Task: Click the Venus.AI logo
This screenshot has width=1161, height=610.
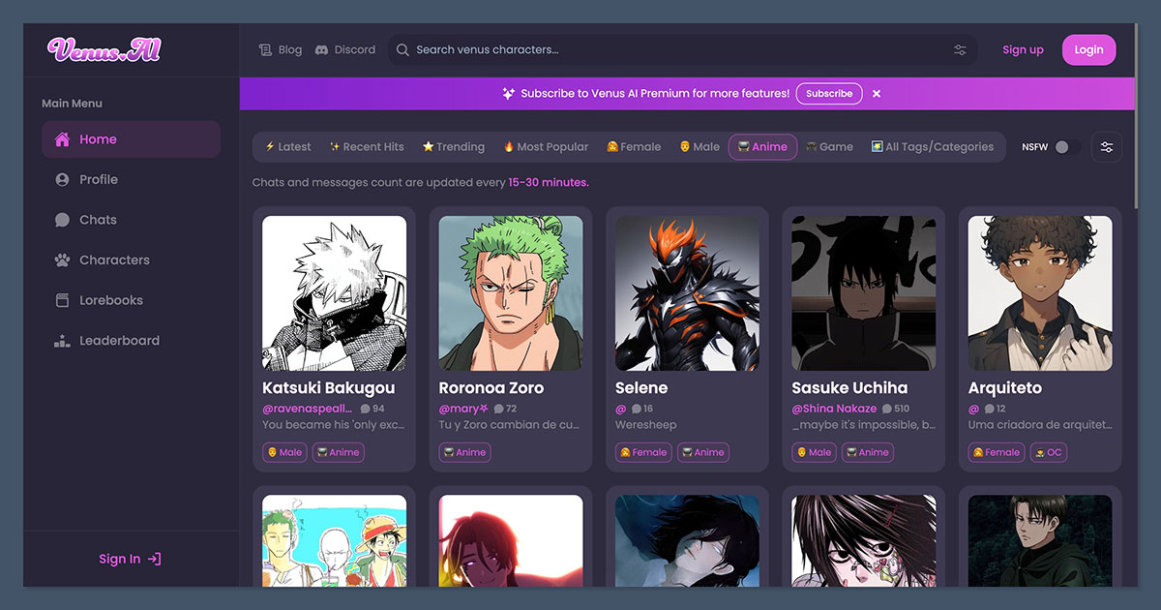Action: tap(104, 50)
